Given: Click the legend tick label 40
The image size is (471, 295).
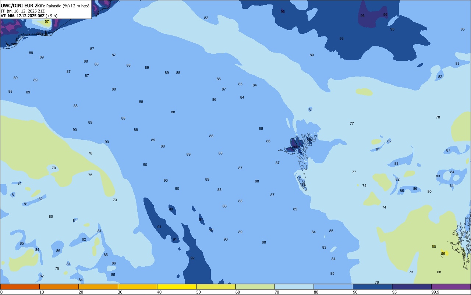Looking at the screenshot, I should tap(159, 292).
